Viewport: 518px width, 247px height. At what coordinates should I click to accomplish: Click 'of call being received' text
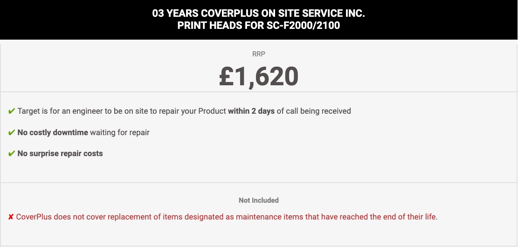pos(314,111)
